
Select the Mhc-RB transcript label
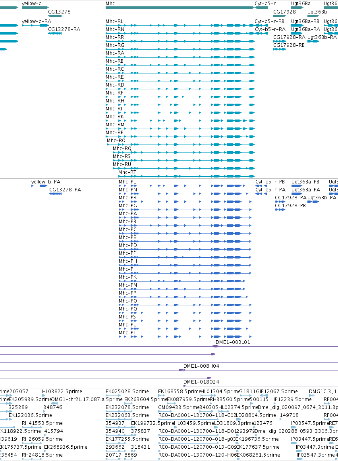pyautogui.click(x=114, y=61)
